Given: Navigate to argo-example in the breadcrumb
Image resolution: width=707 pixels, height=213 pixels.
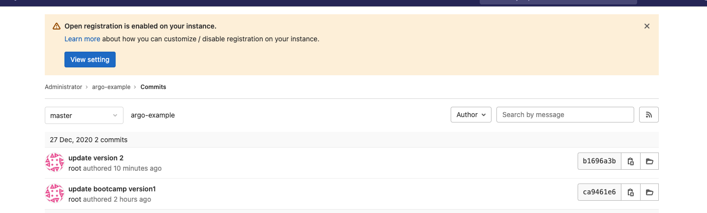Looking at the screenshot, I should pyautogui.click(x=111, y=87).
